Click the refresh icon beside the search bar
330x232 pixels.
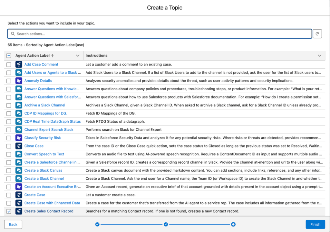point(317,34)
